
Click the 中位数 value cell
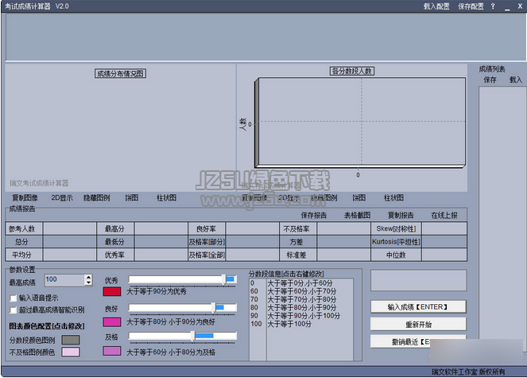pos(444,255)
